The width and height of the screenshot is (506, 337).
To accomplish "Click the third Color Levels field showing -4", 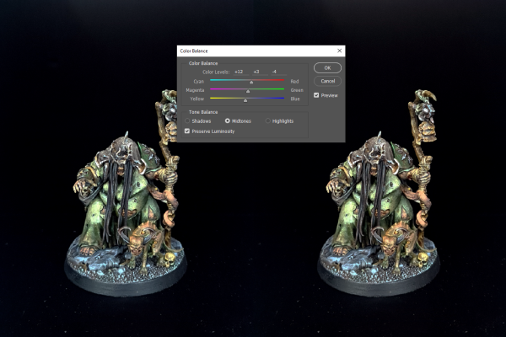I will click(x=274, y=72).
